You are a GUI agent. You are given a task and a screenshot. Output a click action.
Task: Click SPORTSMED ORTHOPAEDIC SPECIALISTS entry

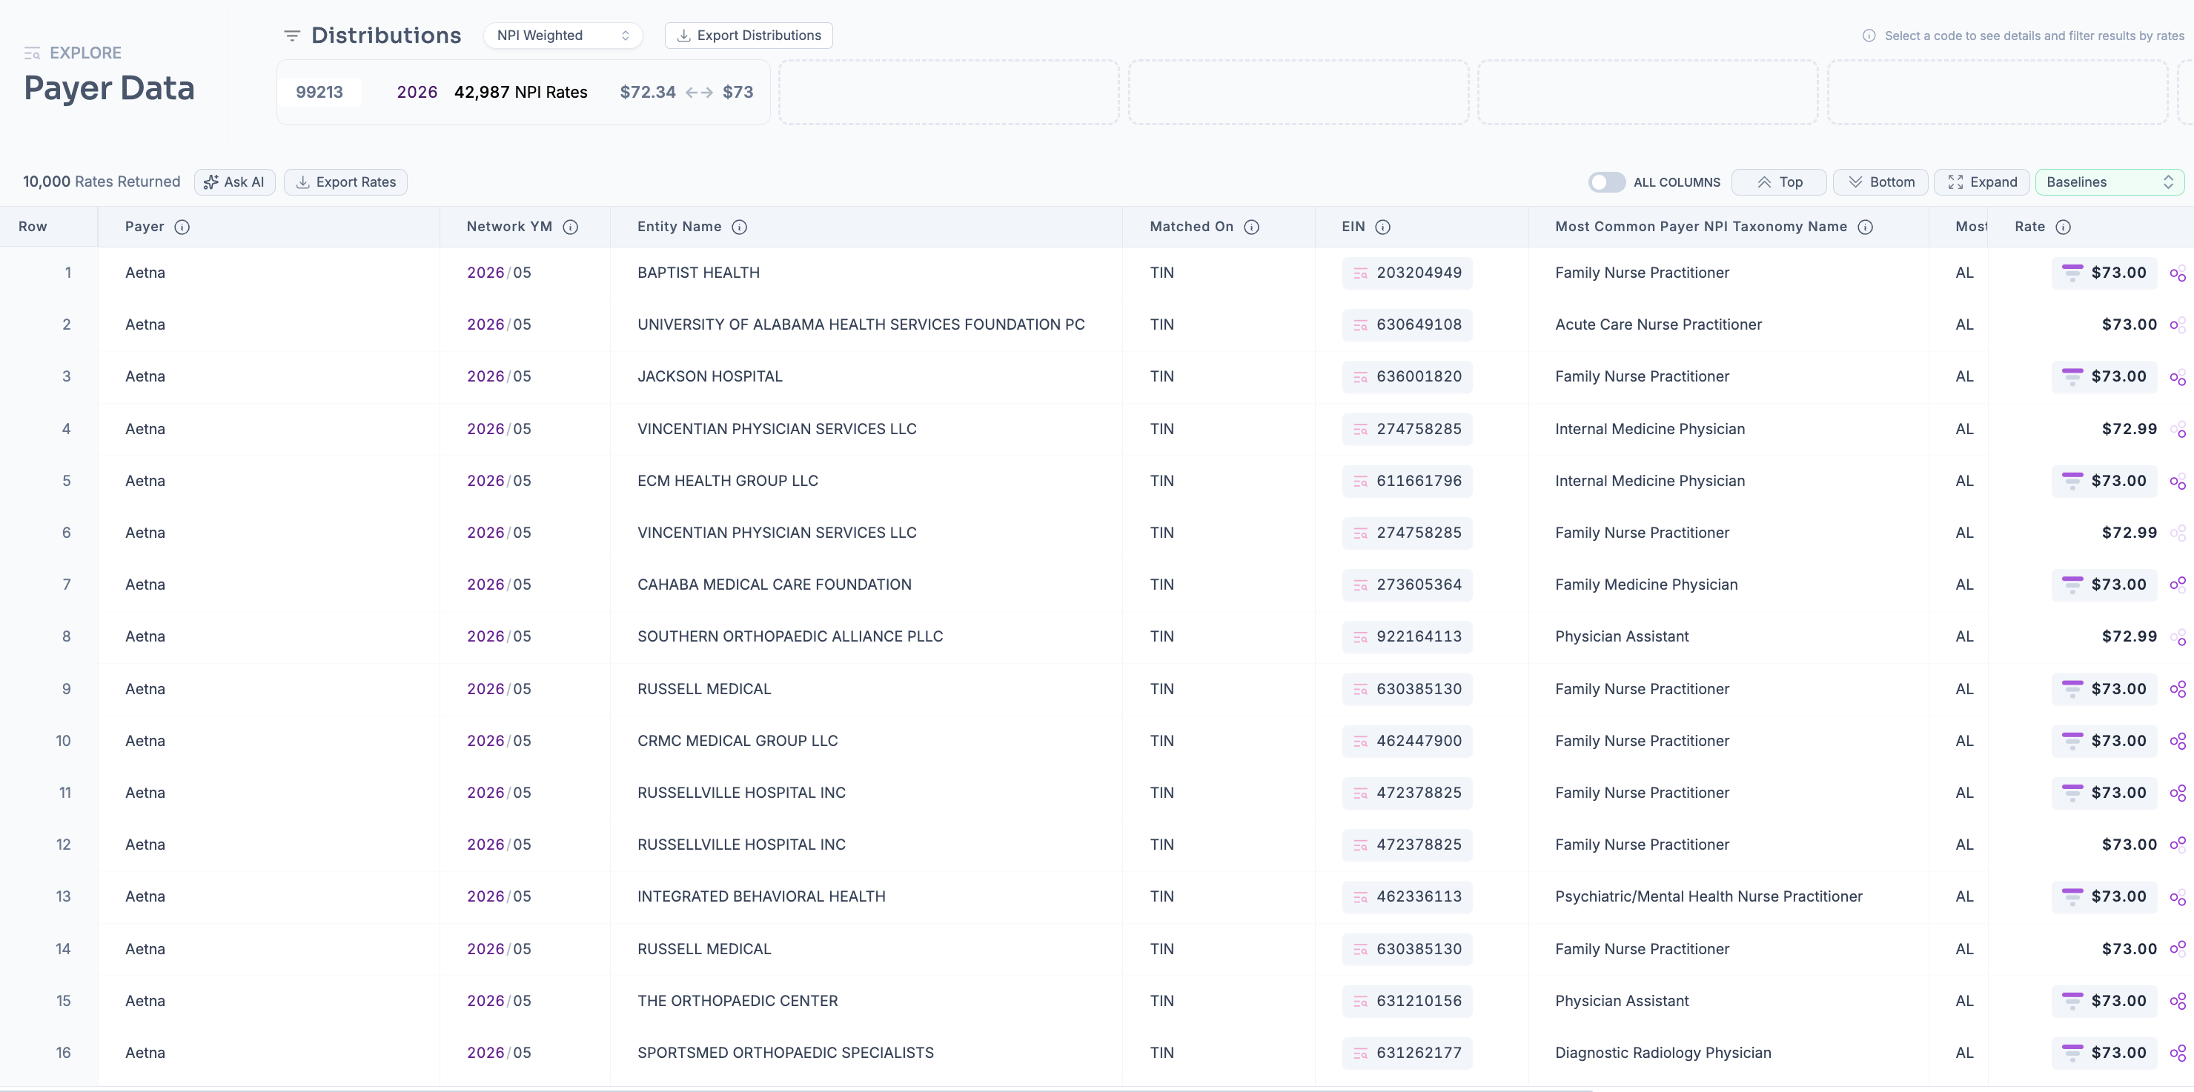[785, 1053]
